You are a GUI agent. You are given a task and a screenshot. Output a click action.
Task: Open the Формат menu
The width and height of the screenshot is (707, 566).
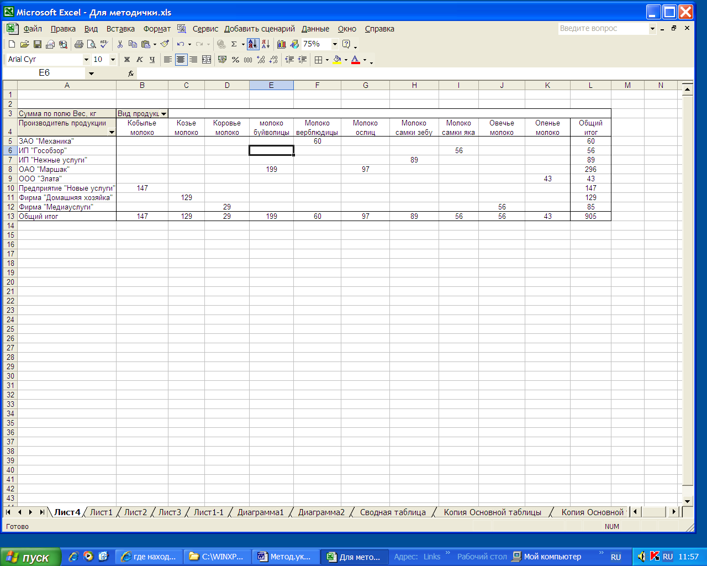(157, 29)
